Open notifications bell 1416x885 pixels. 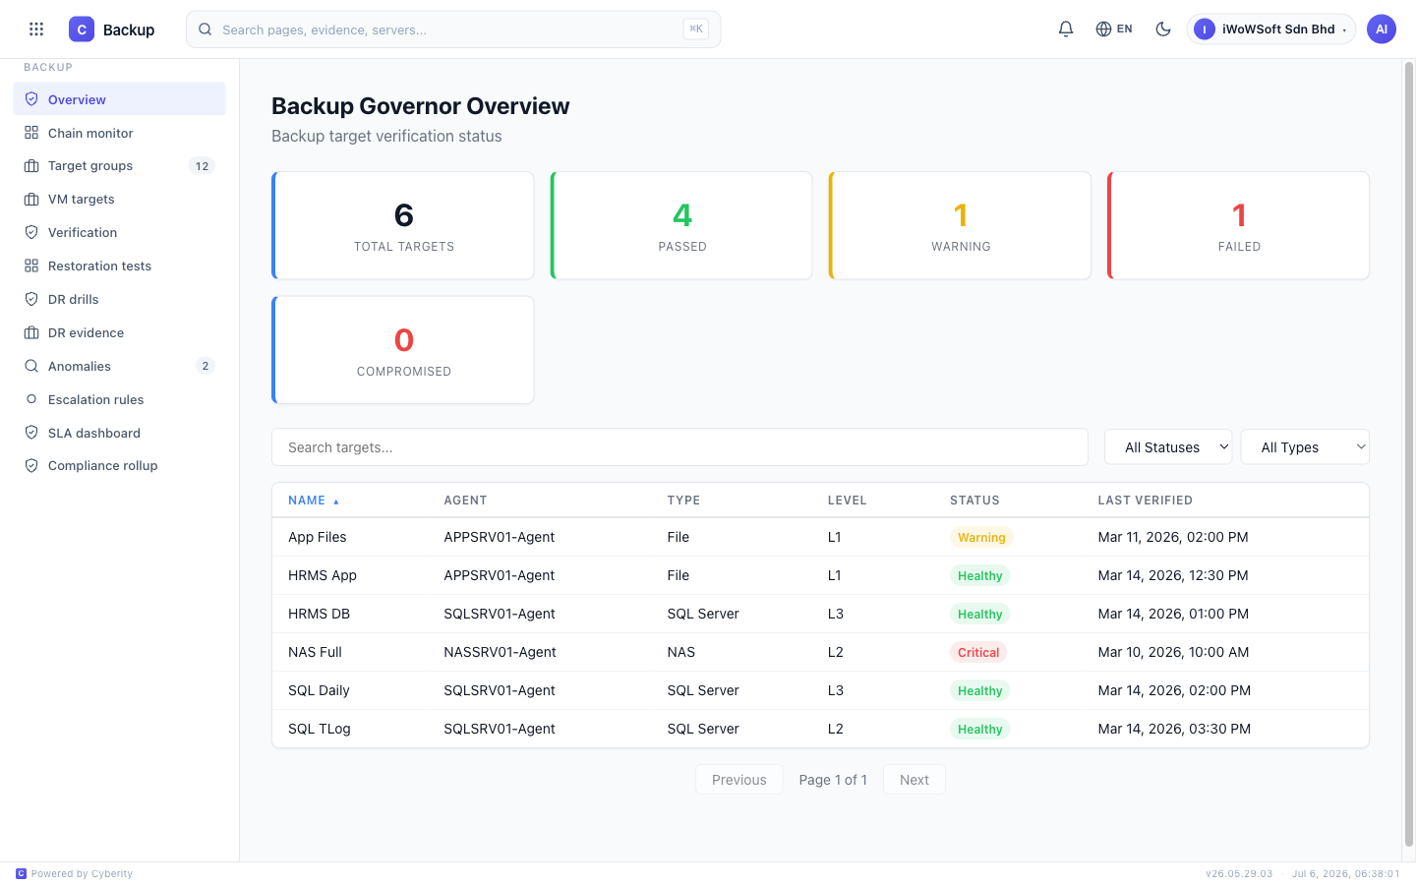tap(1066, 29)
